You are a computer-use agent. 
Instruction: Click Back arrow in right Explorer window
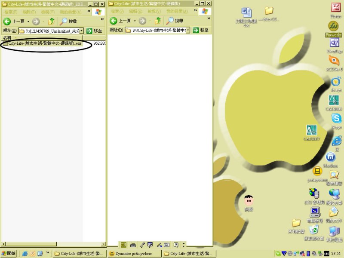[x=114, y=21]
